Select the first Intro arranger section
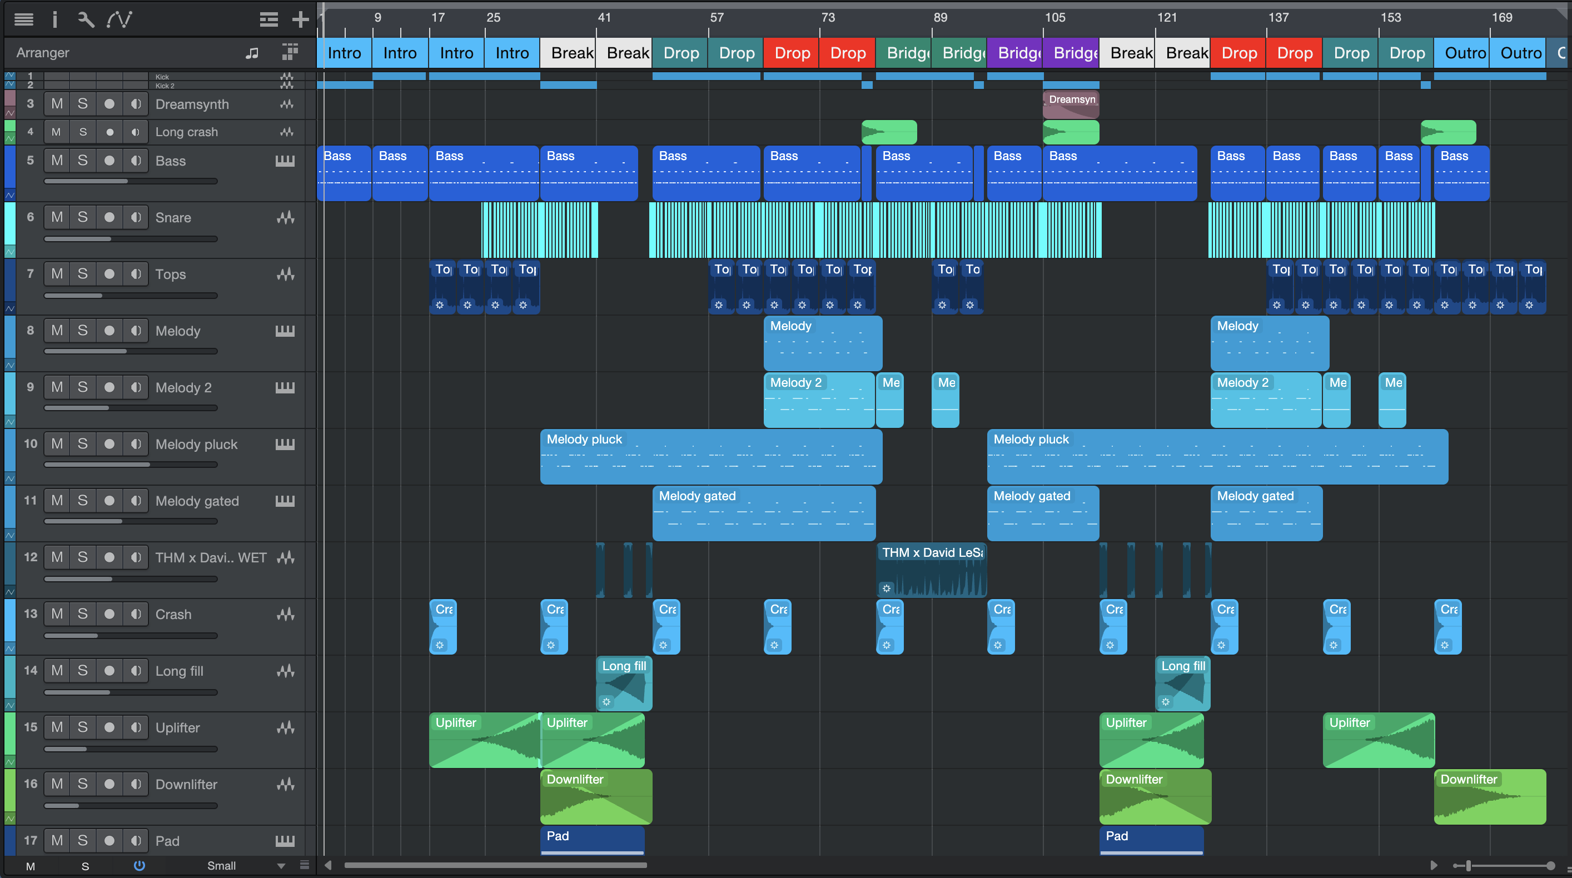1572x878 pixels. pyautogui.click(x=344, y=53)
